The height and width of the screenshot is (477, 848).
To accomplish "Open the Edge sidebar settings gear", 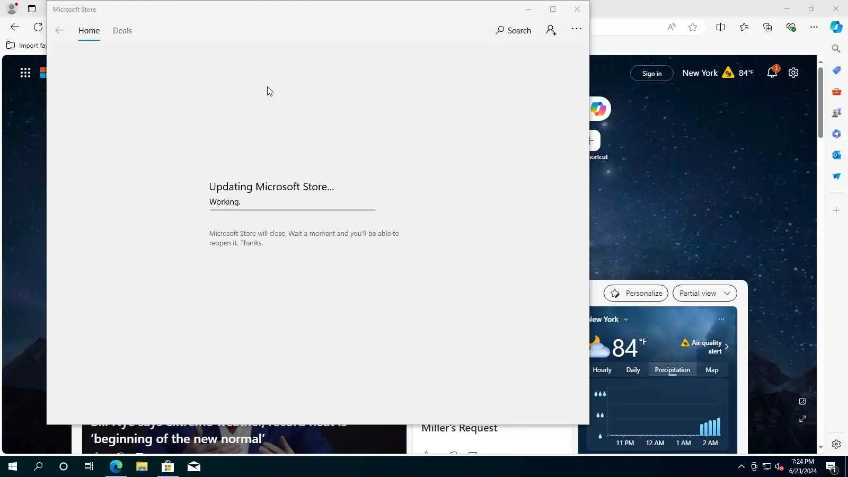I will tap(836, 444).
